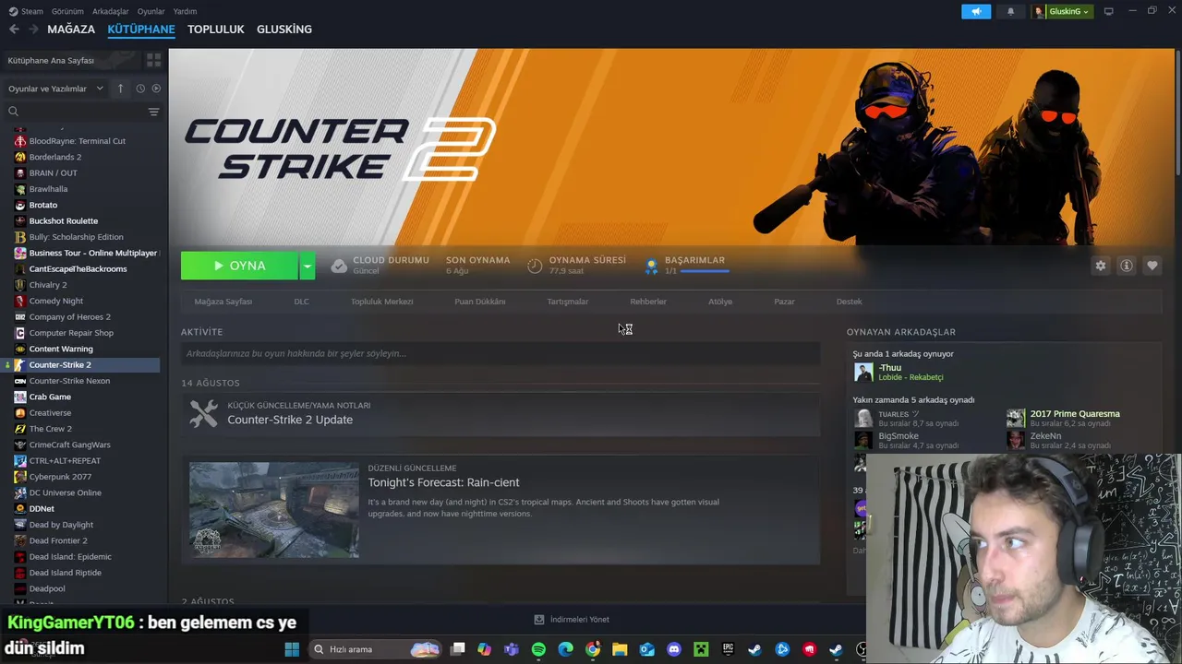Open the advanced filter options icon
The width and height of the screenshot is (1182, 664).
153,112
